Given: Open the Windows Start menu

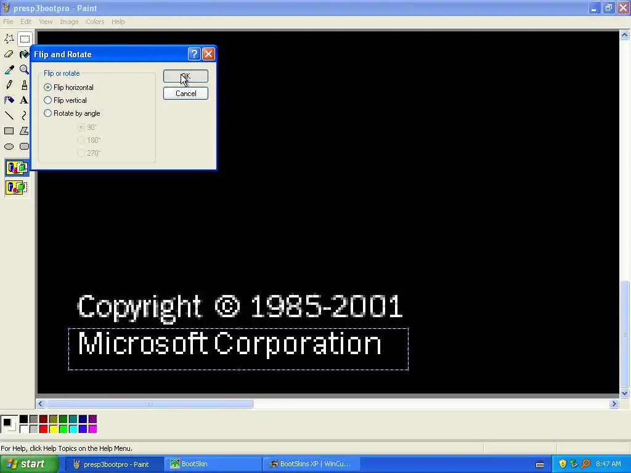Looking at the screenshot, I should click(x=29, y=464).
